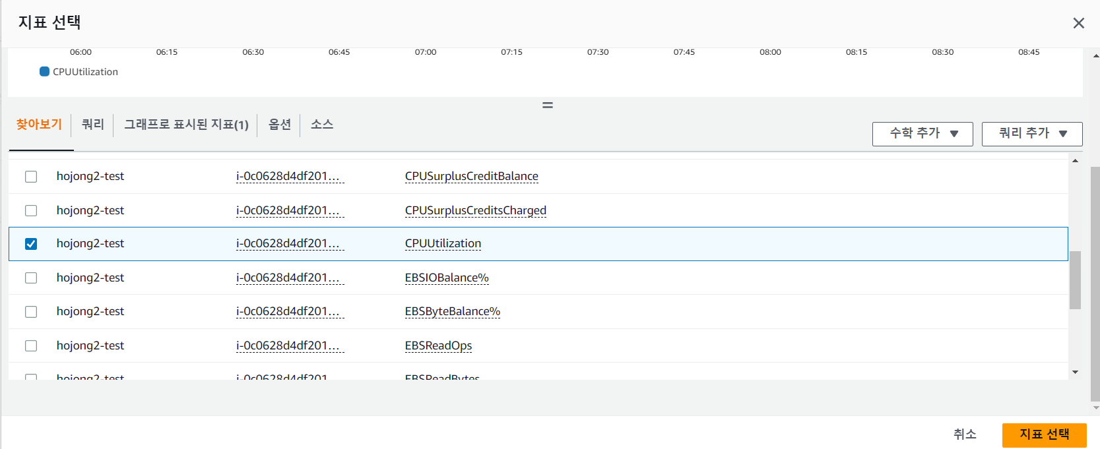The height and width of the screenshot is (449, 1100).
Task: Check the EBSIOBalance% row checkbox
Action: (31, 278)
